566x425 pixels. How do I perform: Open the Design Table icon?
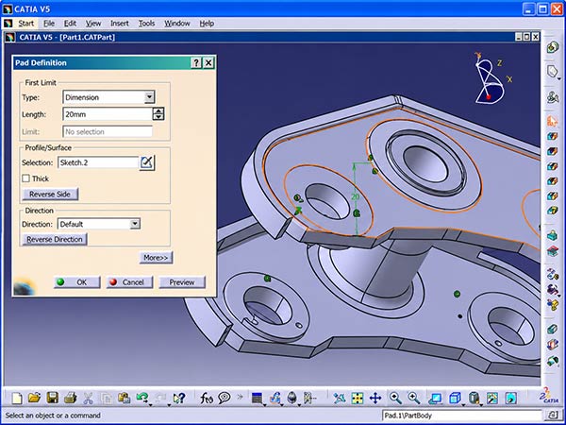(x=257, y=398)
